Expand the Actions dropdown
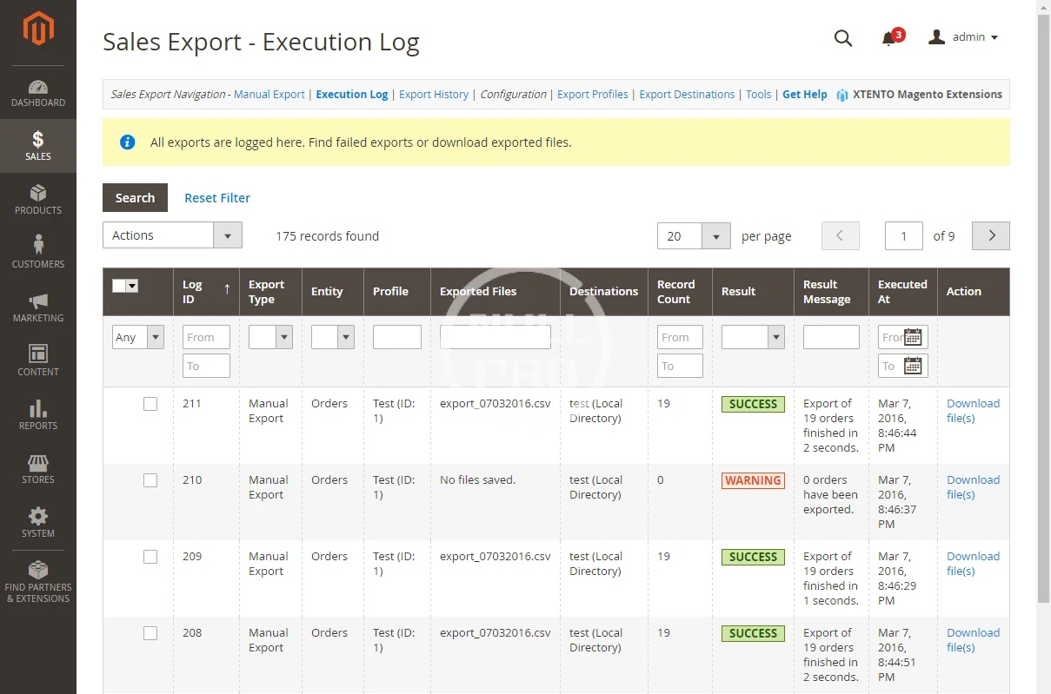Viewport: 1051px width, 694px height. (172, 235)
